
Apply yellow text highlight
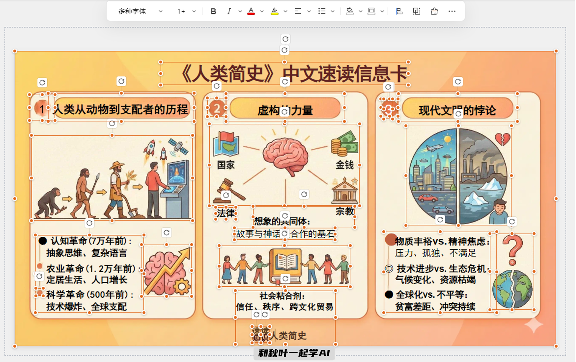click(x=275, y=11)
